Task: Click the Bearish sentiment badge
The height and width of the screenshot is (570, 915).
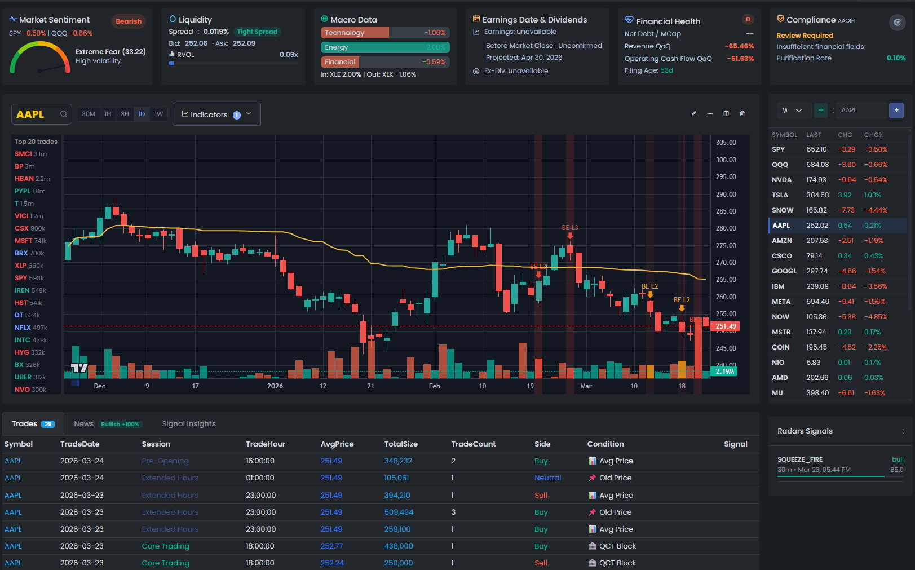Action: click(129, 21)
